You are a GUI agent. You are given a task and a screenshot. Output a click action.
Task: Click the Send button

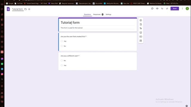pos(175,9)
